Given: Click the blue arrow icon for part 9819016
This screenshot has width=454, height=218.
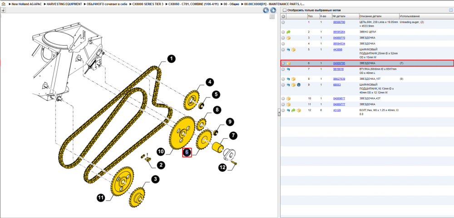Looking at the screenshot, I should click(x=288, y=69).
